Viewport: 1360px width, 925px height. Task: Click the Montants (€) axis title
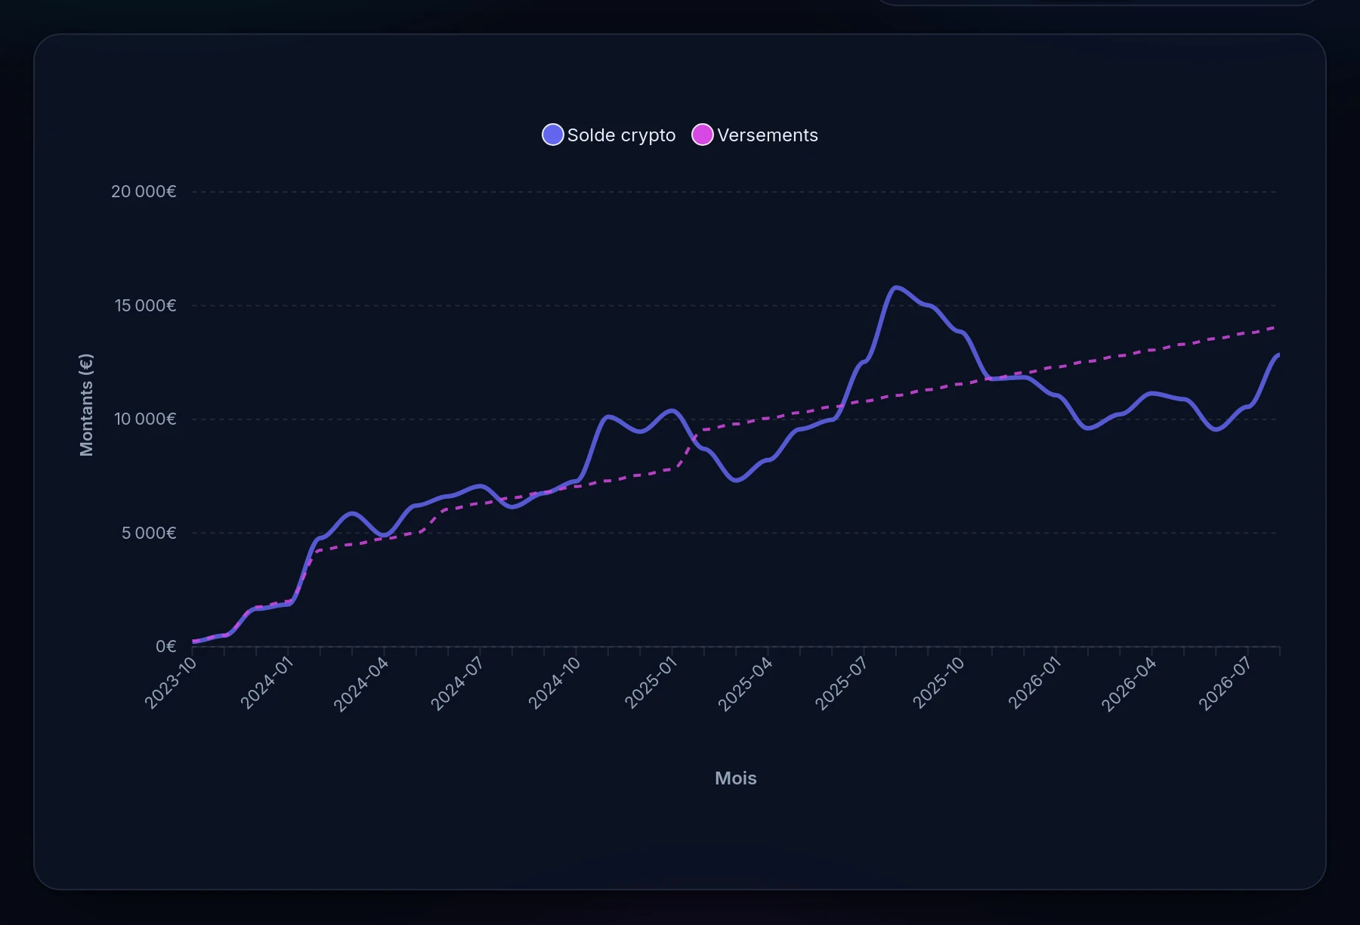coord(86,404)
